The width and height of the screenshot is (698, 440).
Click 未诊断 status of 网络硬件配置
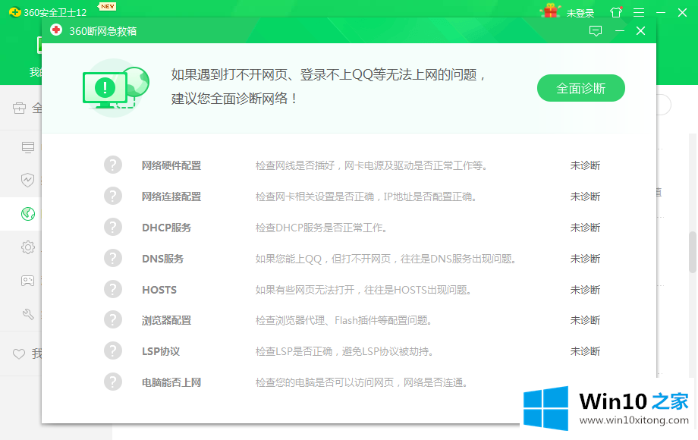click(x=585, y=165)
